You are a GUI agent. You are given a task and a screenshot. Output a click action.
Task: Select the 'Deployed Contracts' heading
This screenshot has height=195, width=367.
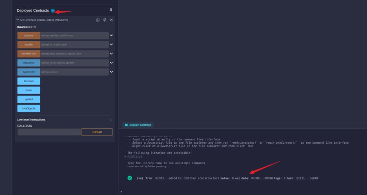pos(33,11)
